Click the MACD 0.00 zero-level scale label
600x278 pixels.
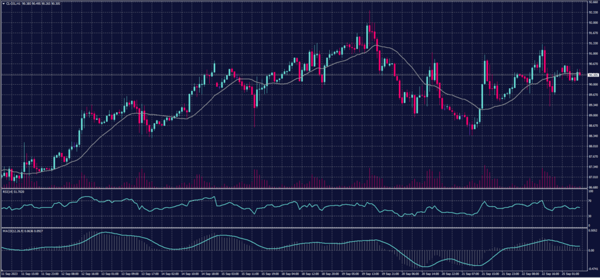pos(591,250)
